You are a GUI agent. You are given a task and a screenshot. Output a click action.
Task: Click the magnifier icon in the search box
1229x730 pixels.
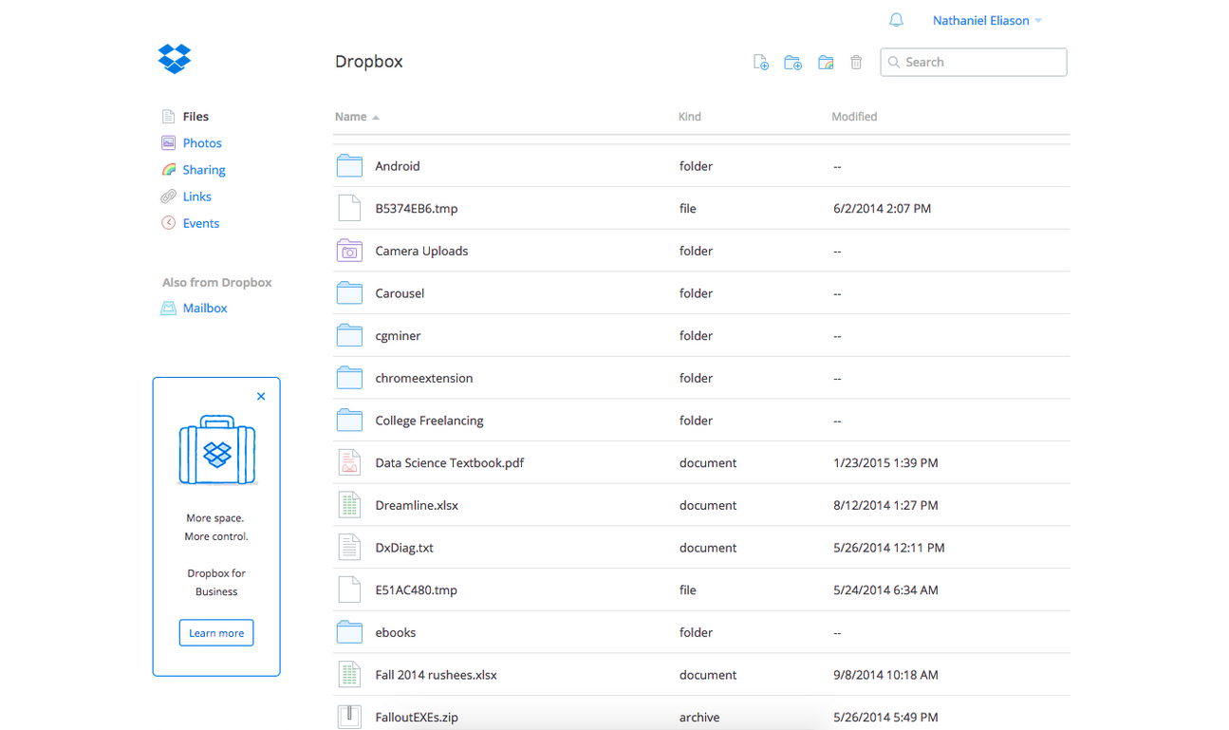coord(893,63)
